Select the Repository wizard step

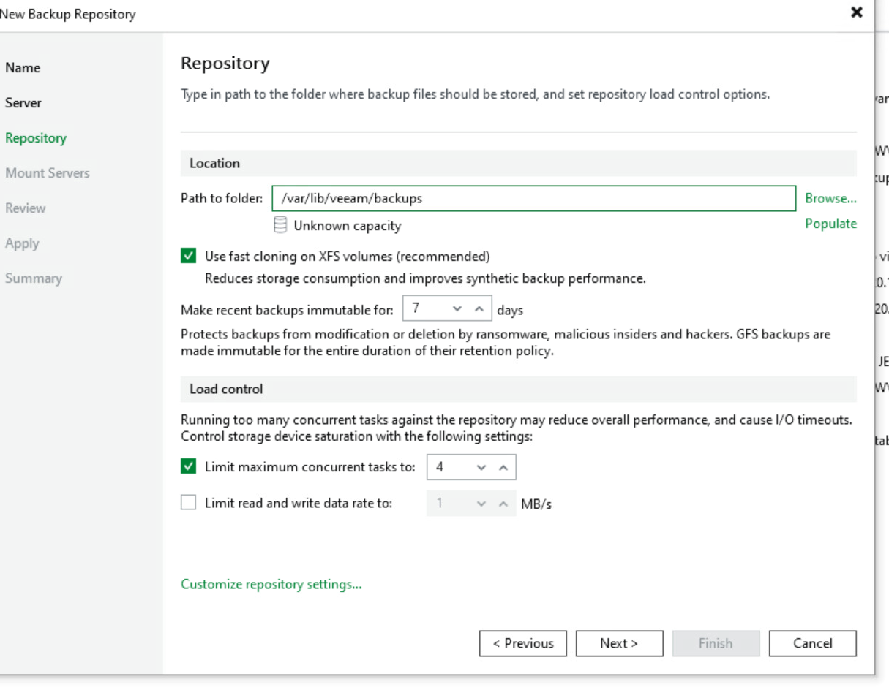point(36,138)
